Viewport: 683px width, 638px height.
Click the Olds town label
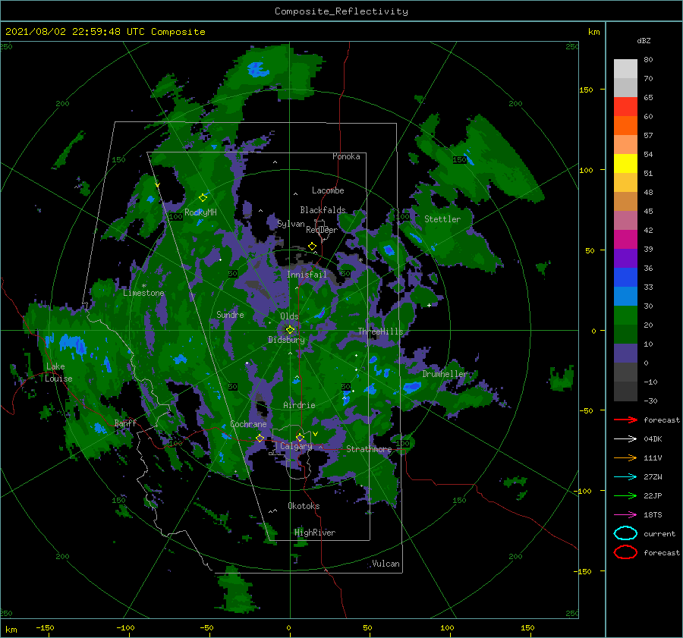pyautogui.click(x=289, y=316)
